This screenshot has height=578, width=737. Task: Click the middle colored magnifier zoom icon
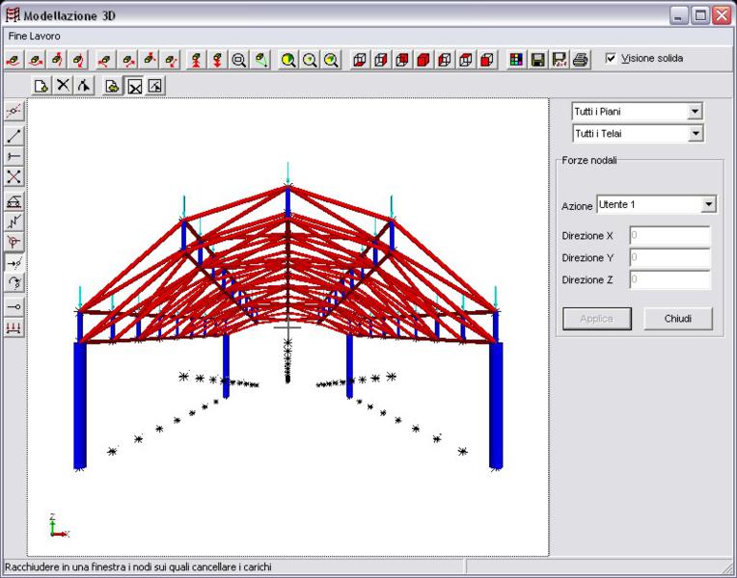coord(310,60)
